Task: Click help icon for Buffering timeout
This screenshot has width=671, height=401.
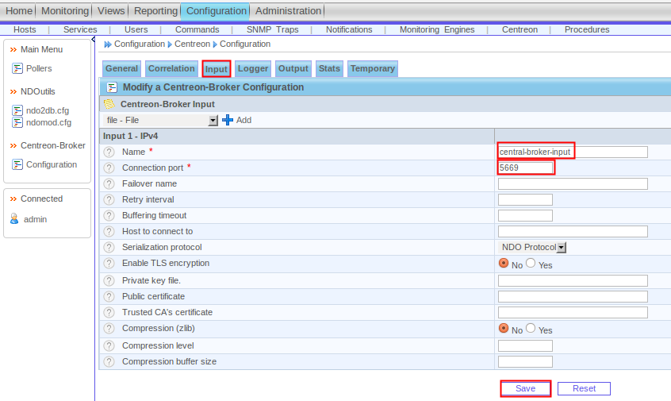Action: point(109,215)
